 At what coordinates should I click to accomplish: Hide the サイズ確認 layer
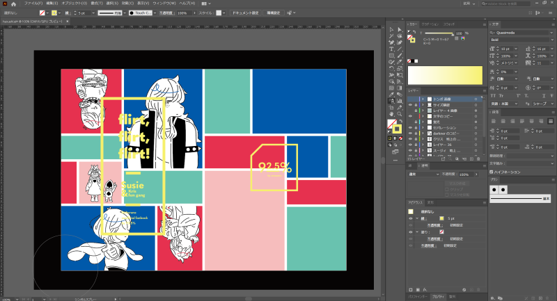point(410,104)
